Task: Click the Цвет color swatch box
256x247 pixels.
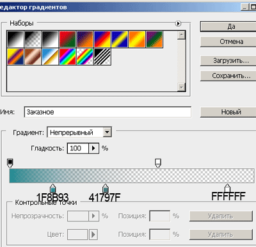Action: pyautogui.click(x=77, y=234)
